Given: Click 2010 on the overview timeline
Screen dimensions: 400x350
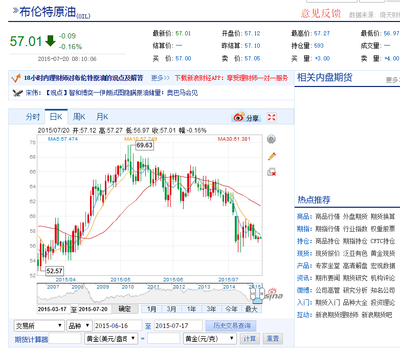Looking at the screenshot, I should pyautogui.click(x=127, y=287).
